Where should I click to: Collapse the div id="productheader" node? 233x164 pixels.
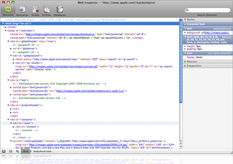8,105
